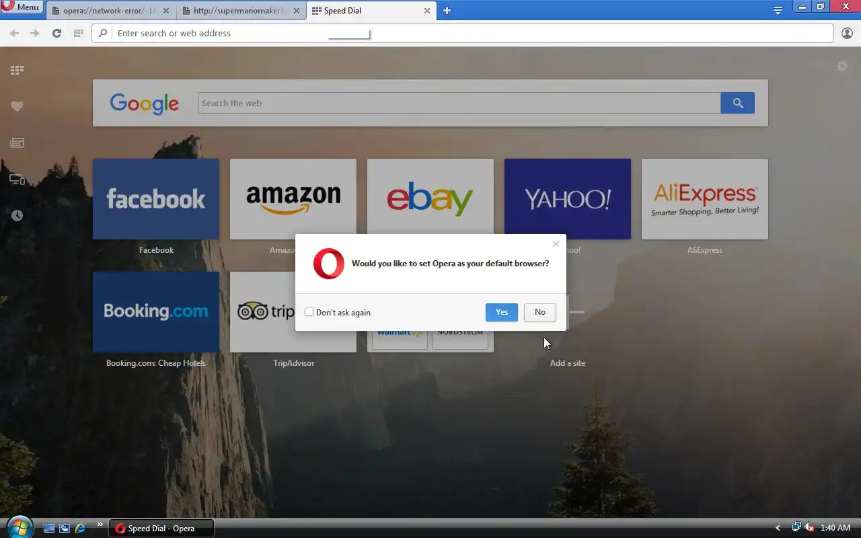Viewport: 861px width, 538px height.
Task: Open Bookmarks heart icon in sidebar
Action: 17,106
